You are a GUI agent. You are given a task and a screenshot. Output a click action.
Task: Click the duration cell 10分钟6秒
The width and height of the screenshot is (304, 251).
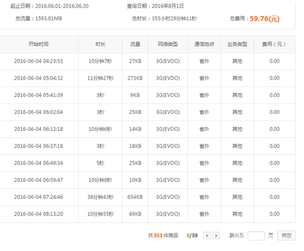click(x=100, y=129)
